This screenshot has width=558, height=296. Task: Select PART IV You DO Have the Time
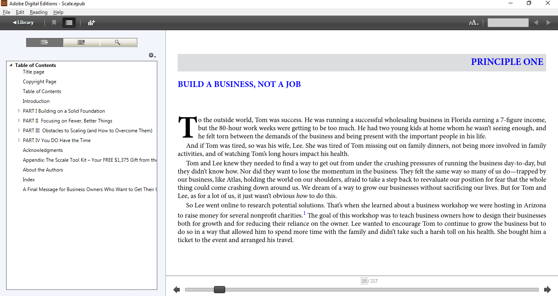pos(57,140)
